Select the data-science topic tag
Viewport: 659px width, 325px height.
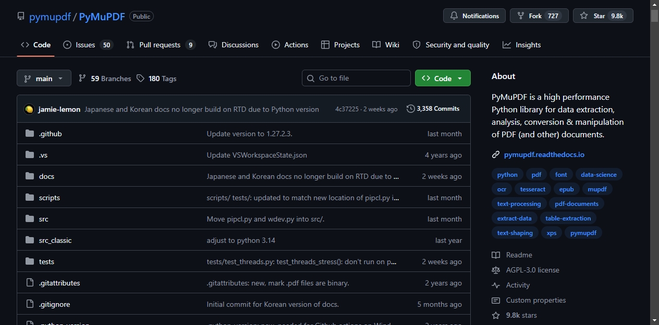coord(599,175)
